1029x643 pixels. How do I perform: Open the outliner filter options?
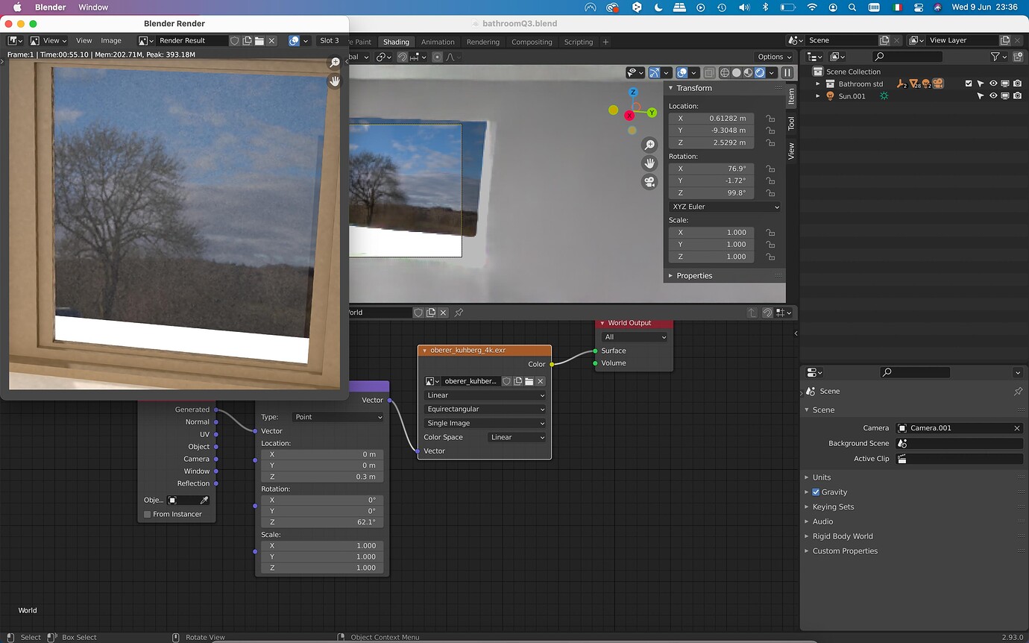(x=995, y=56)
